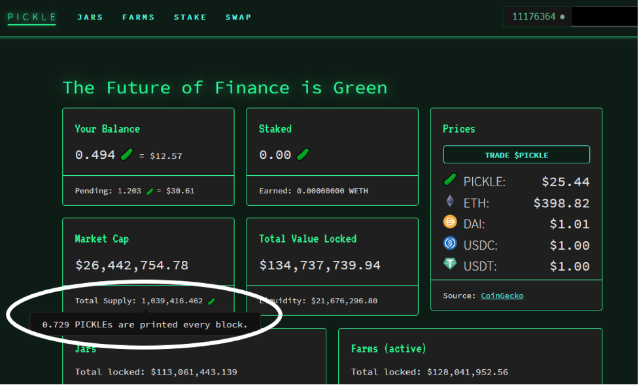Click the pickle icon beside Staked 0.00

303,154
